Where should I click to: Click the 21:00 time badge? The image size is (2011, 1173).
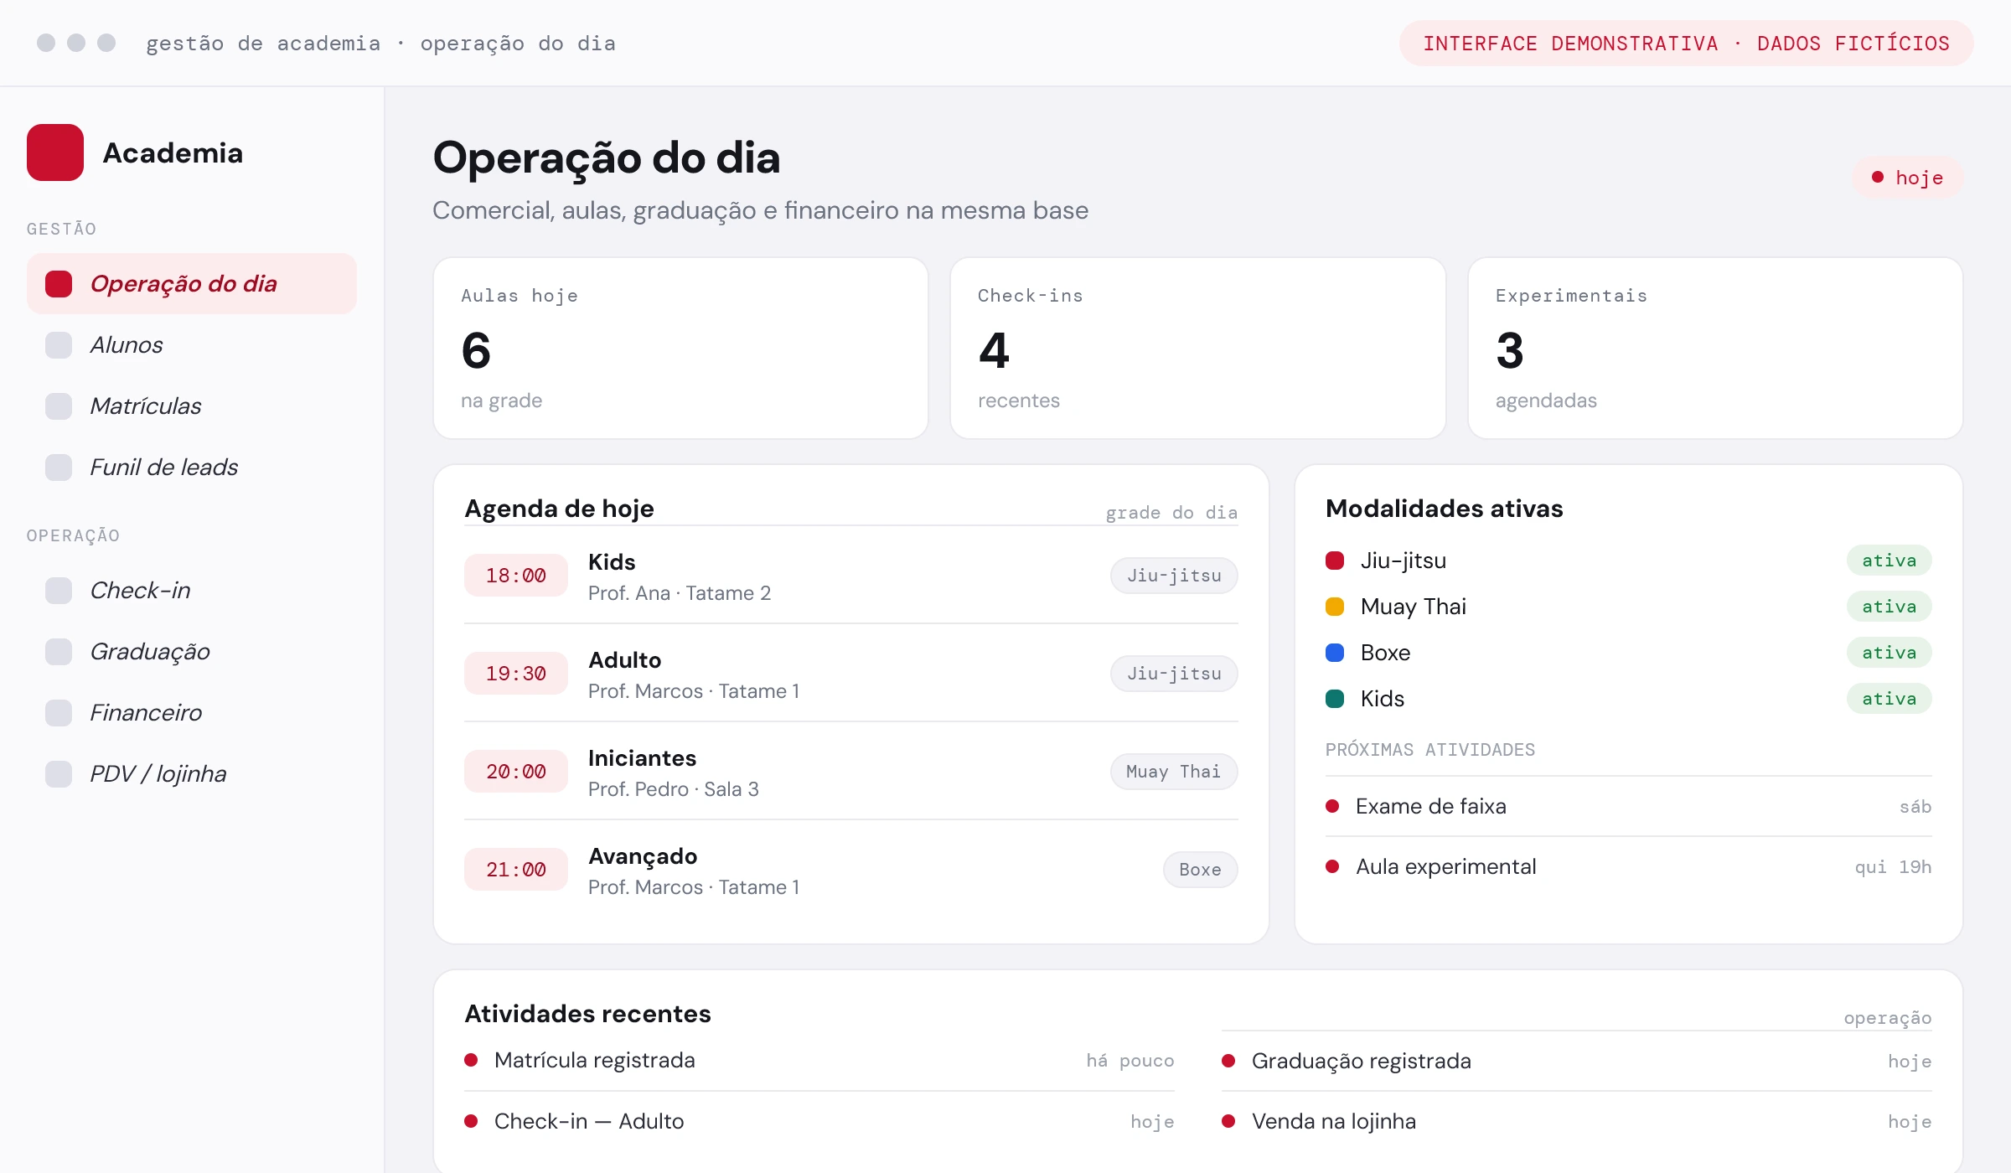click(516, 870)
